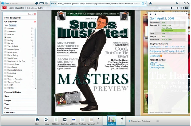This screenshot has width=191, height=126.
Task: Open the History clock icon
Action: (x=46, y=120)
